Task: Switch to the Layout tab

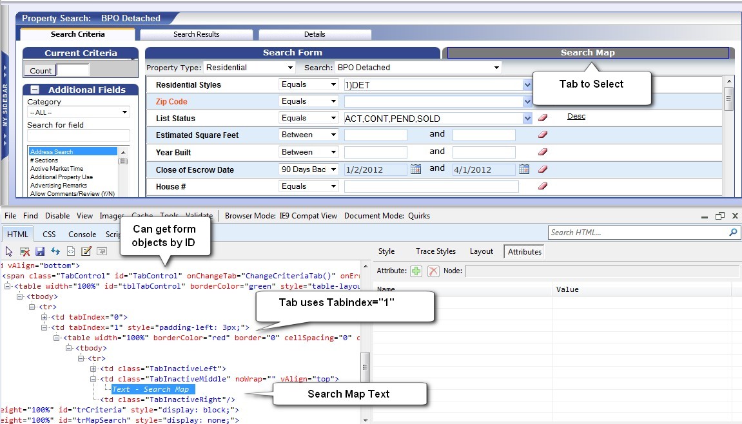Action: (x=482, y=251)
